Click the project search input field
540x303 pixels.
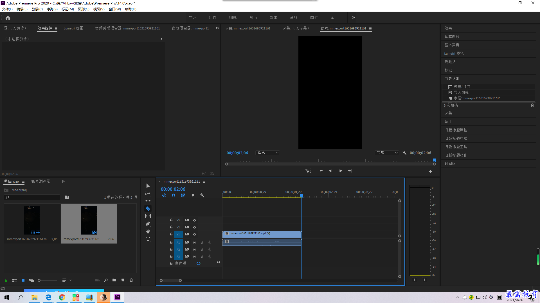[32, 198]
